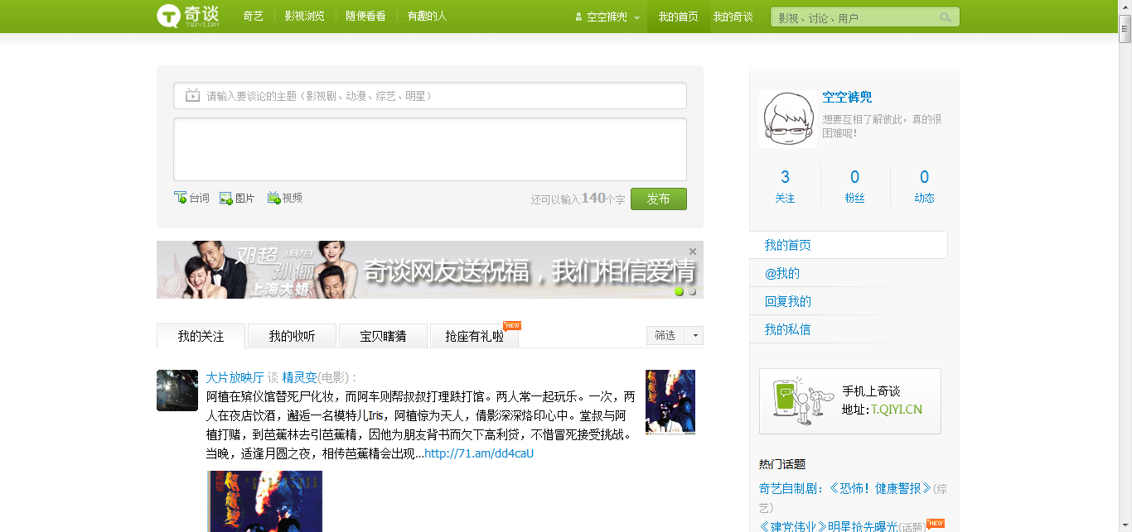
Task: Go to 我的奇谈 in the header
Action: [x=733, y=17]
